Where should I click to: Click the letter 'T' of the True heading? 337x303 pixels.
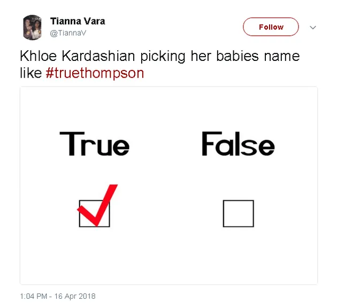click(x=68, y=143)
